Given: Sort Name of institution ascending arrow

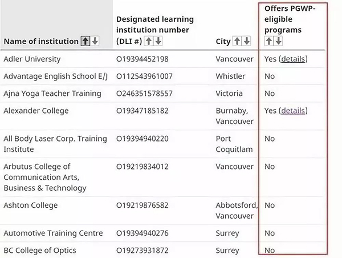Looking at the screenshot, I should click(x=85, y=41).
